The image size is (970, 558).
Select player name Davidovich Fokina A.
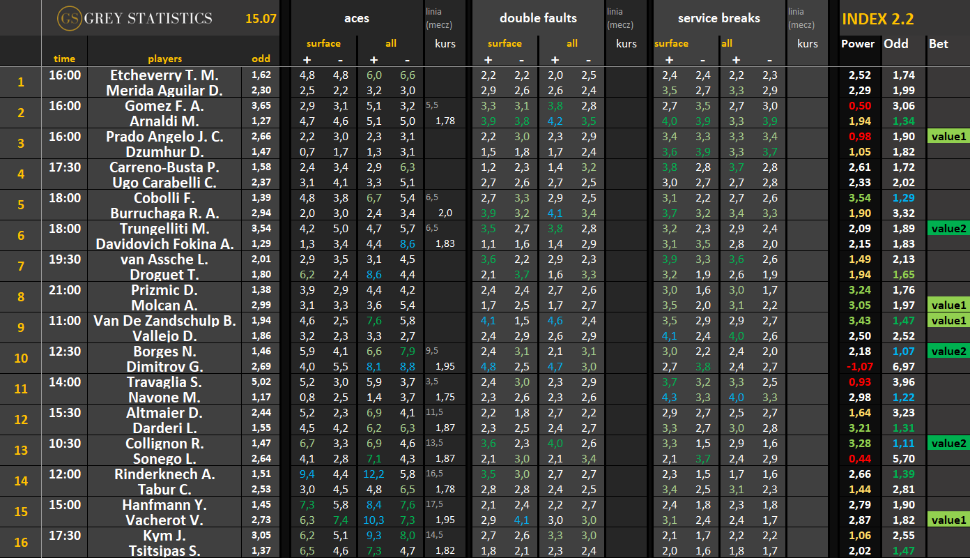pos(164,244)
